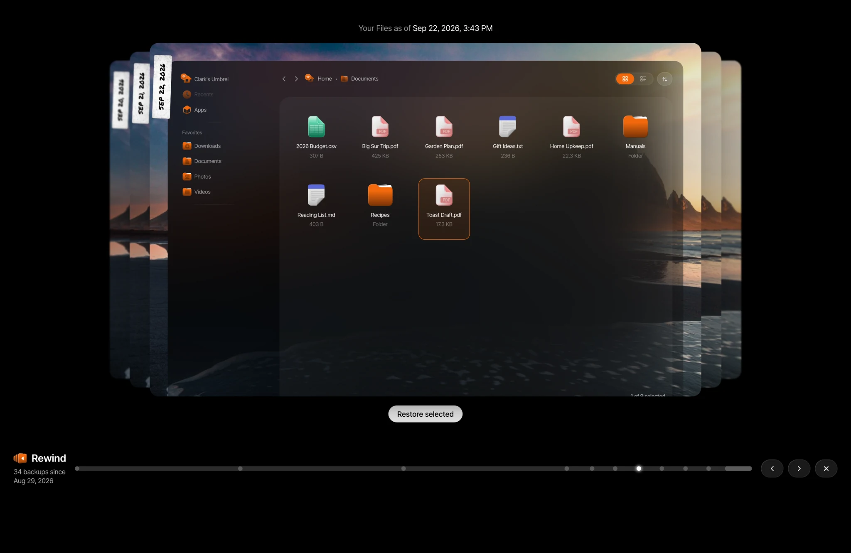This screenshot has width=851, height=553.
Task: Jump to the third backup marker
Action: 403,468
